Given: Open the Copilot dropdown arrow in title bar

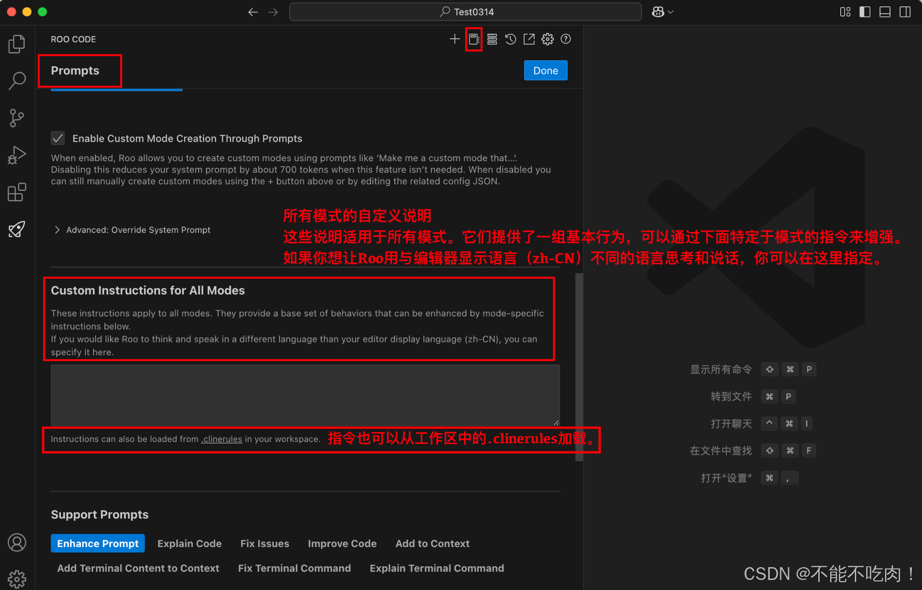Looking at the screenshot, I should pos(671,12).
